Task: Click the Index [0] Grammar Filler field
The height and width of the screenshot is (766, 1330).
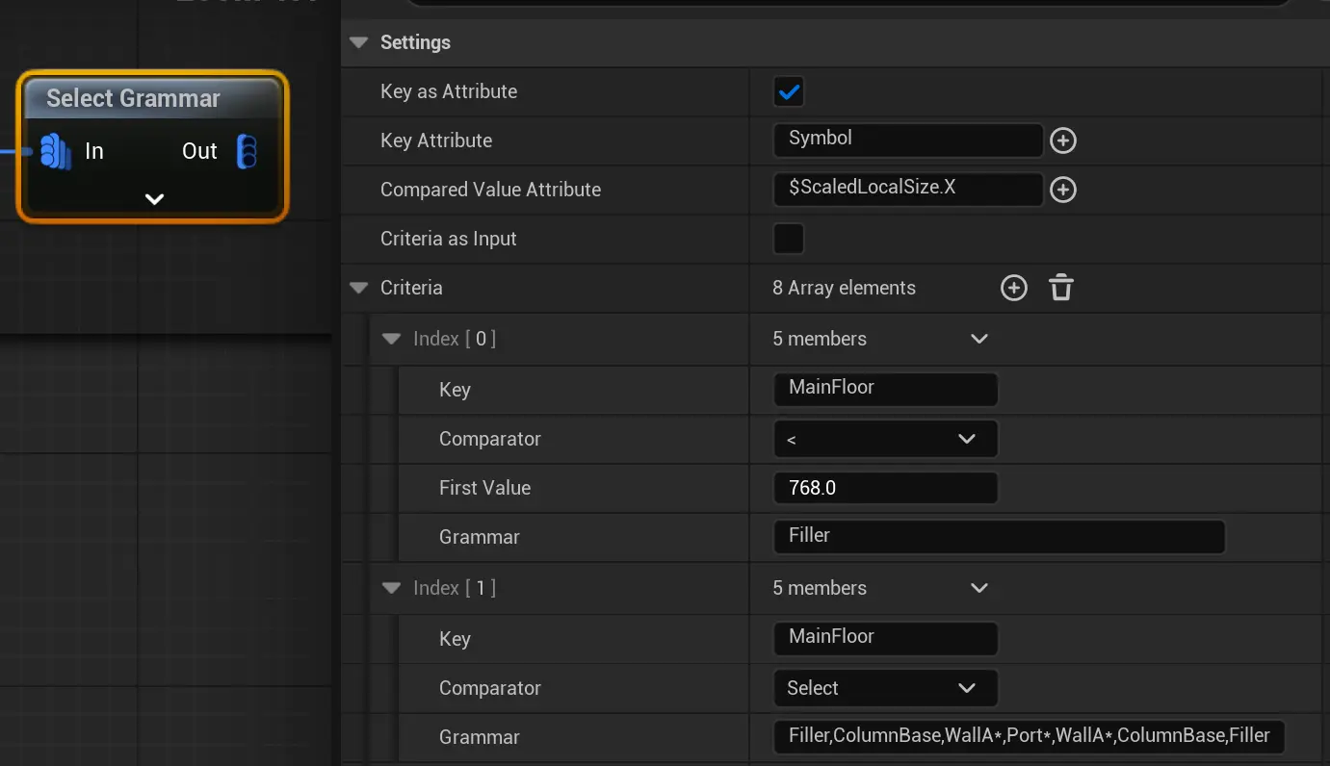Action: (998, 536)
